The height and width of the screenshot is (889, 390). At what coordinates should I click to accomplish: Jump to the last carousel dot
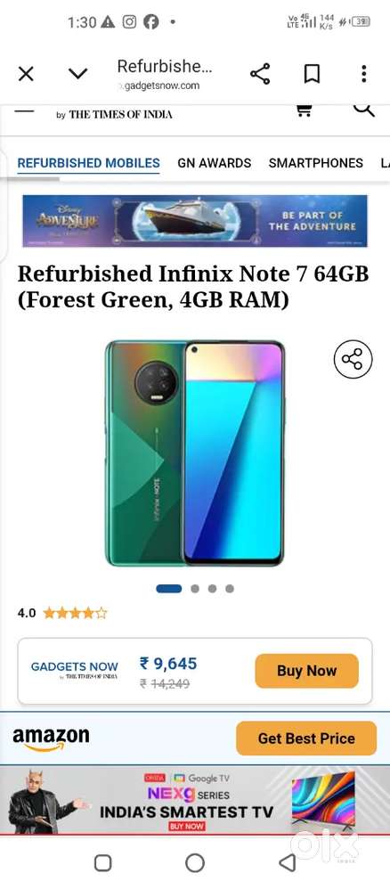(230, 589)
